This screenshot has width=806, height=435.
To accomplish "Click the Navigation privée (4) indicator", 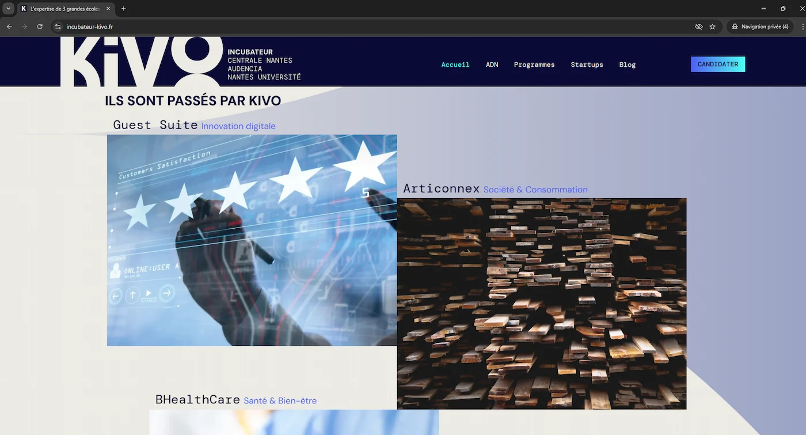I will point(760,27).
